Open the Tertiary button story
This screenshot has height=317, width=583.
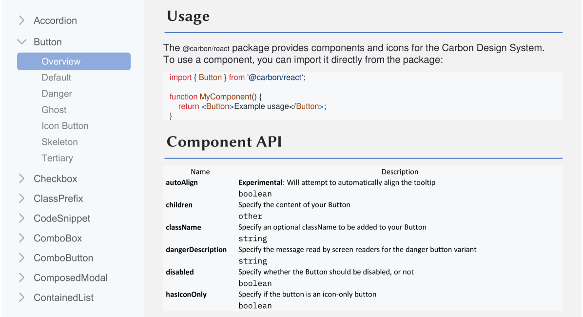pos(57,158)
